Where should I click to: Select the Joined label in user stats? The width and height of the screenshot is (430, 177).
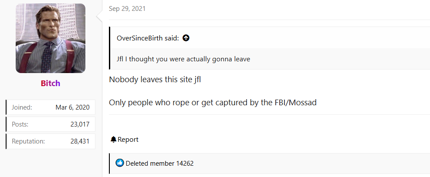(x=22, y=107)
